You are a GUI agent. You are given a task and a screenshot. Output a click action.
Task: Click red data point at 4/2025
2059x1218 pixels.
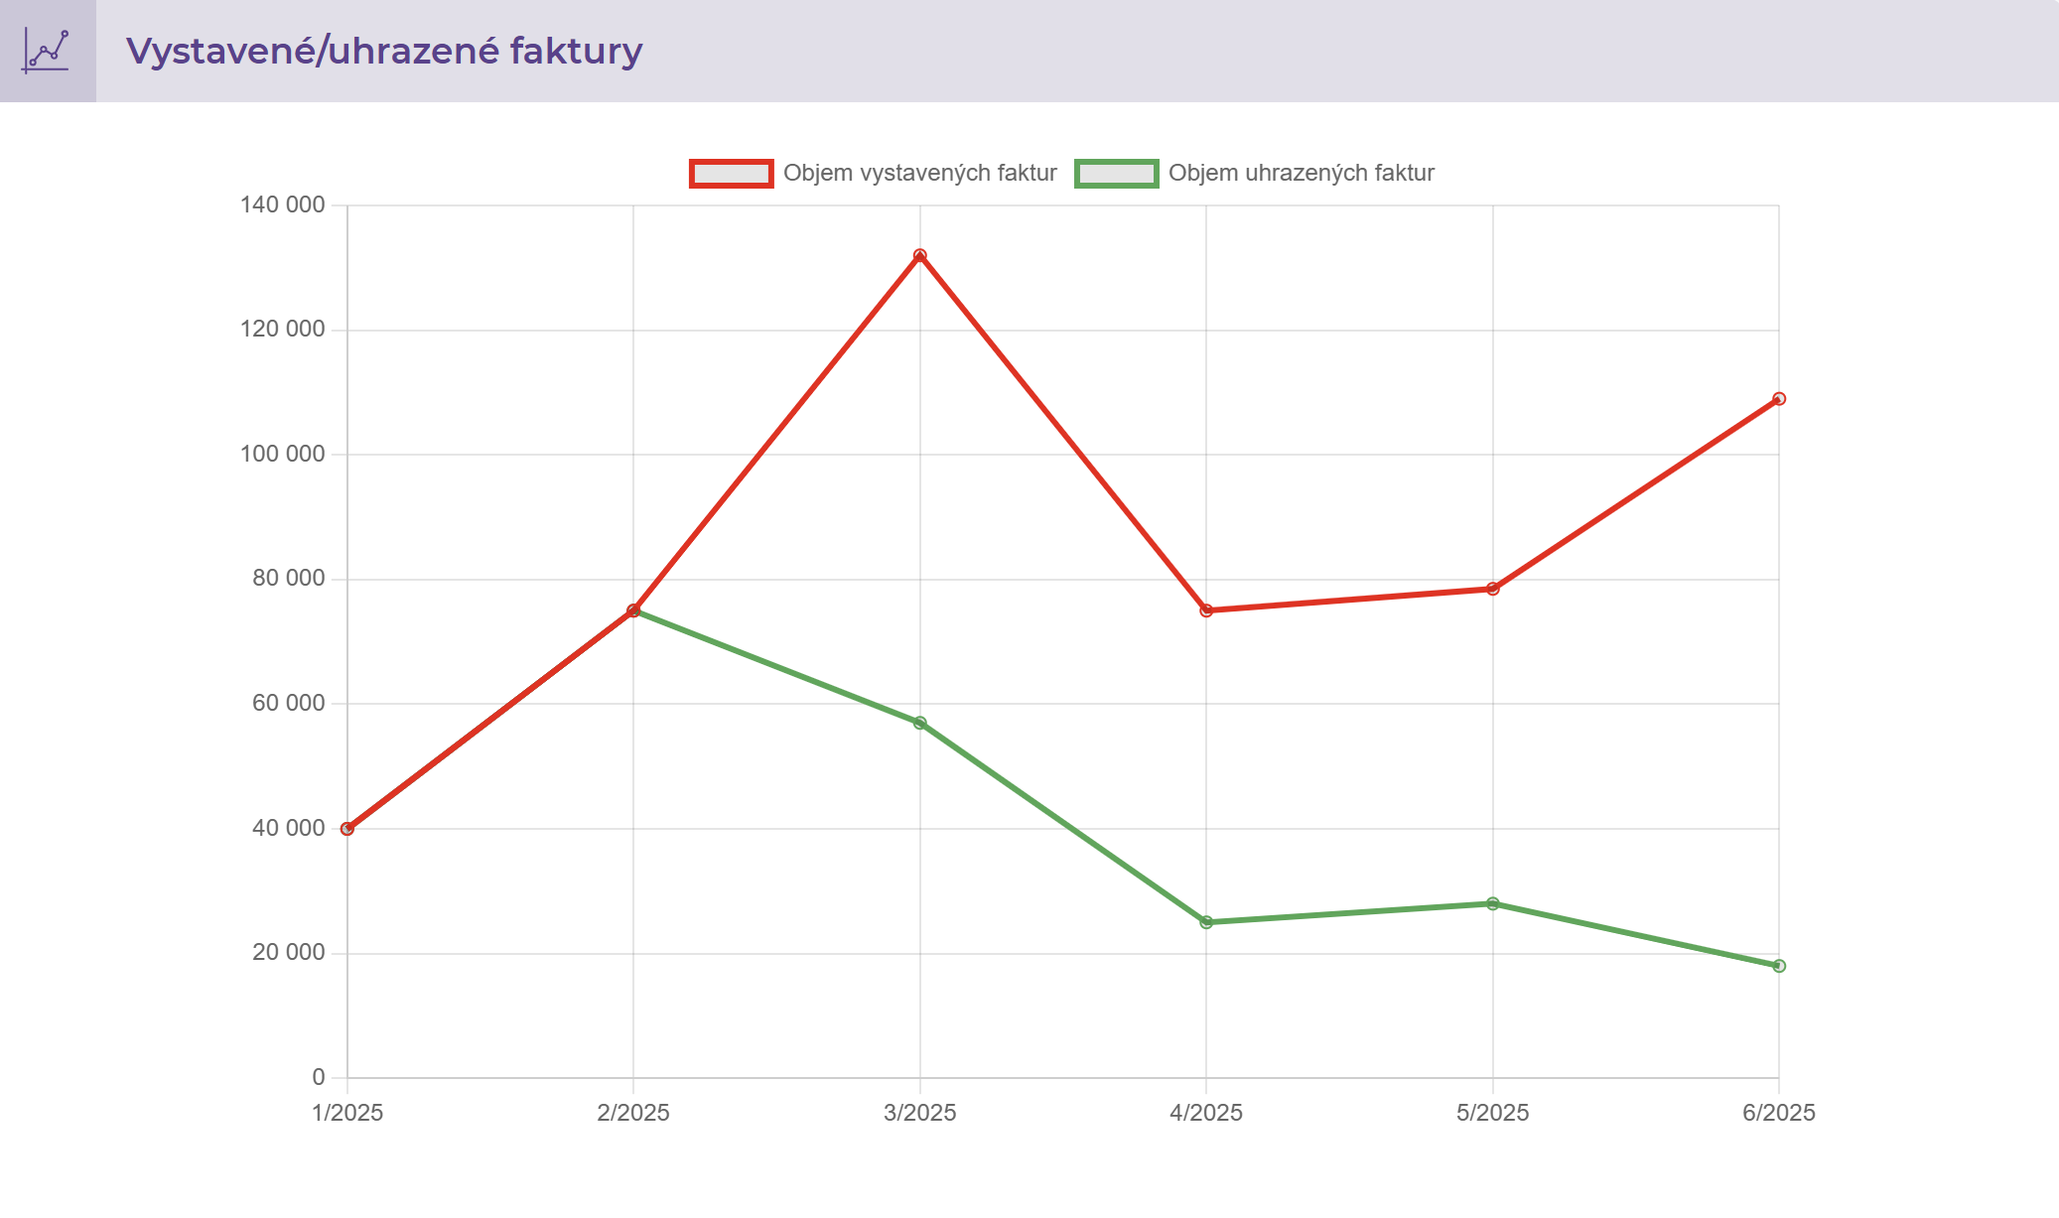[1206, 610]
